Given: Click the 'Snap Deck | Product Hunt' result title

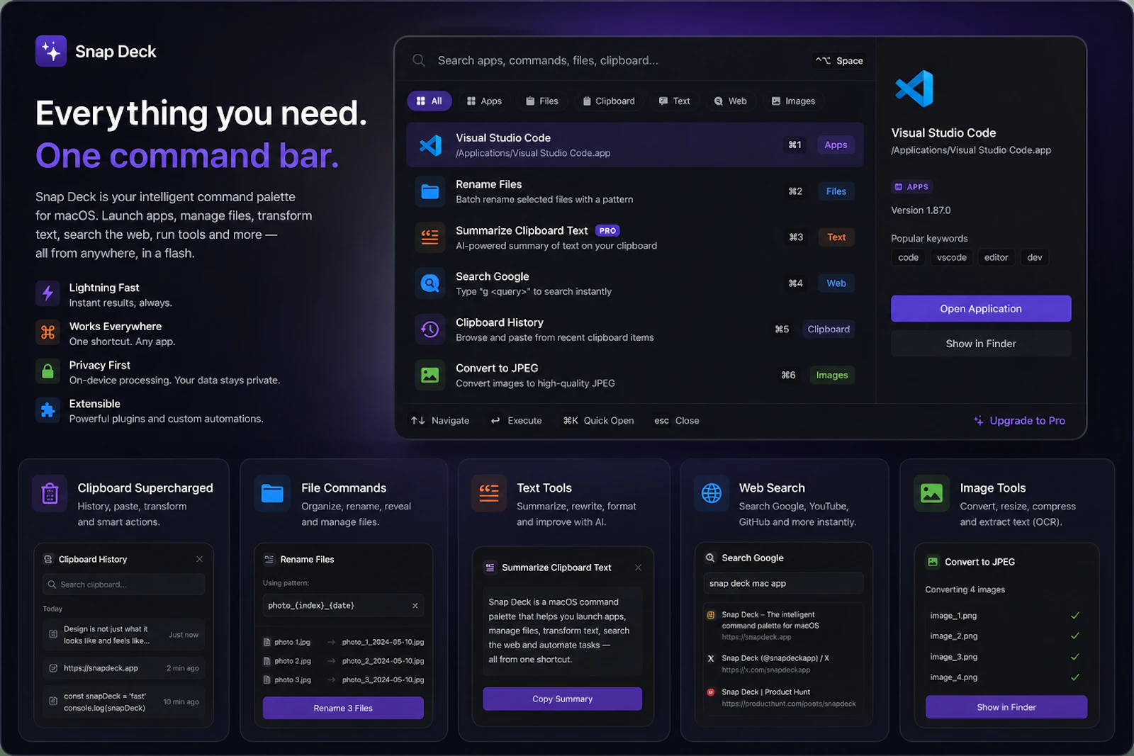Looking at the screenshot, I should coord(765,692).
